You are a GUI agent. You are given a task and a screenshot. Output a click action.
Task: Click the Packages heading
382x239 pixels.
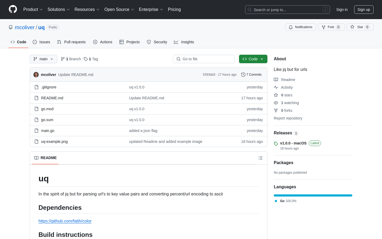[x=284, y=163]
